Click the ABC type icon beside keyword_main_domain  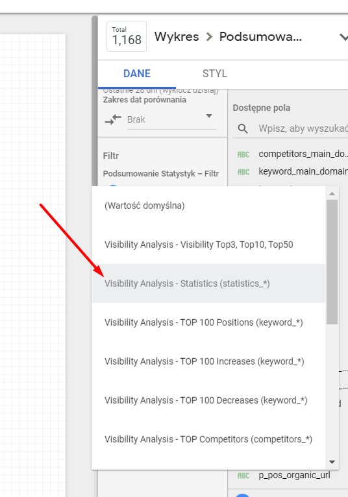tap(243, 172)
